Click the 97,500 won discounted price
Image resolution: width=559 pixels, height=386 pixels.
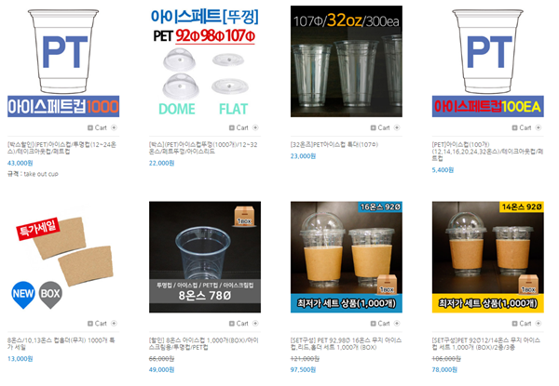[x=303, y=369]
